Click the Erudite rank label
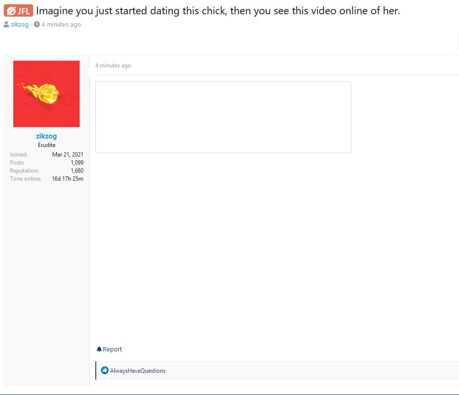 tap(46, 145)
